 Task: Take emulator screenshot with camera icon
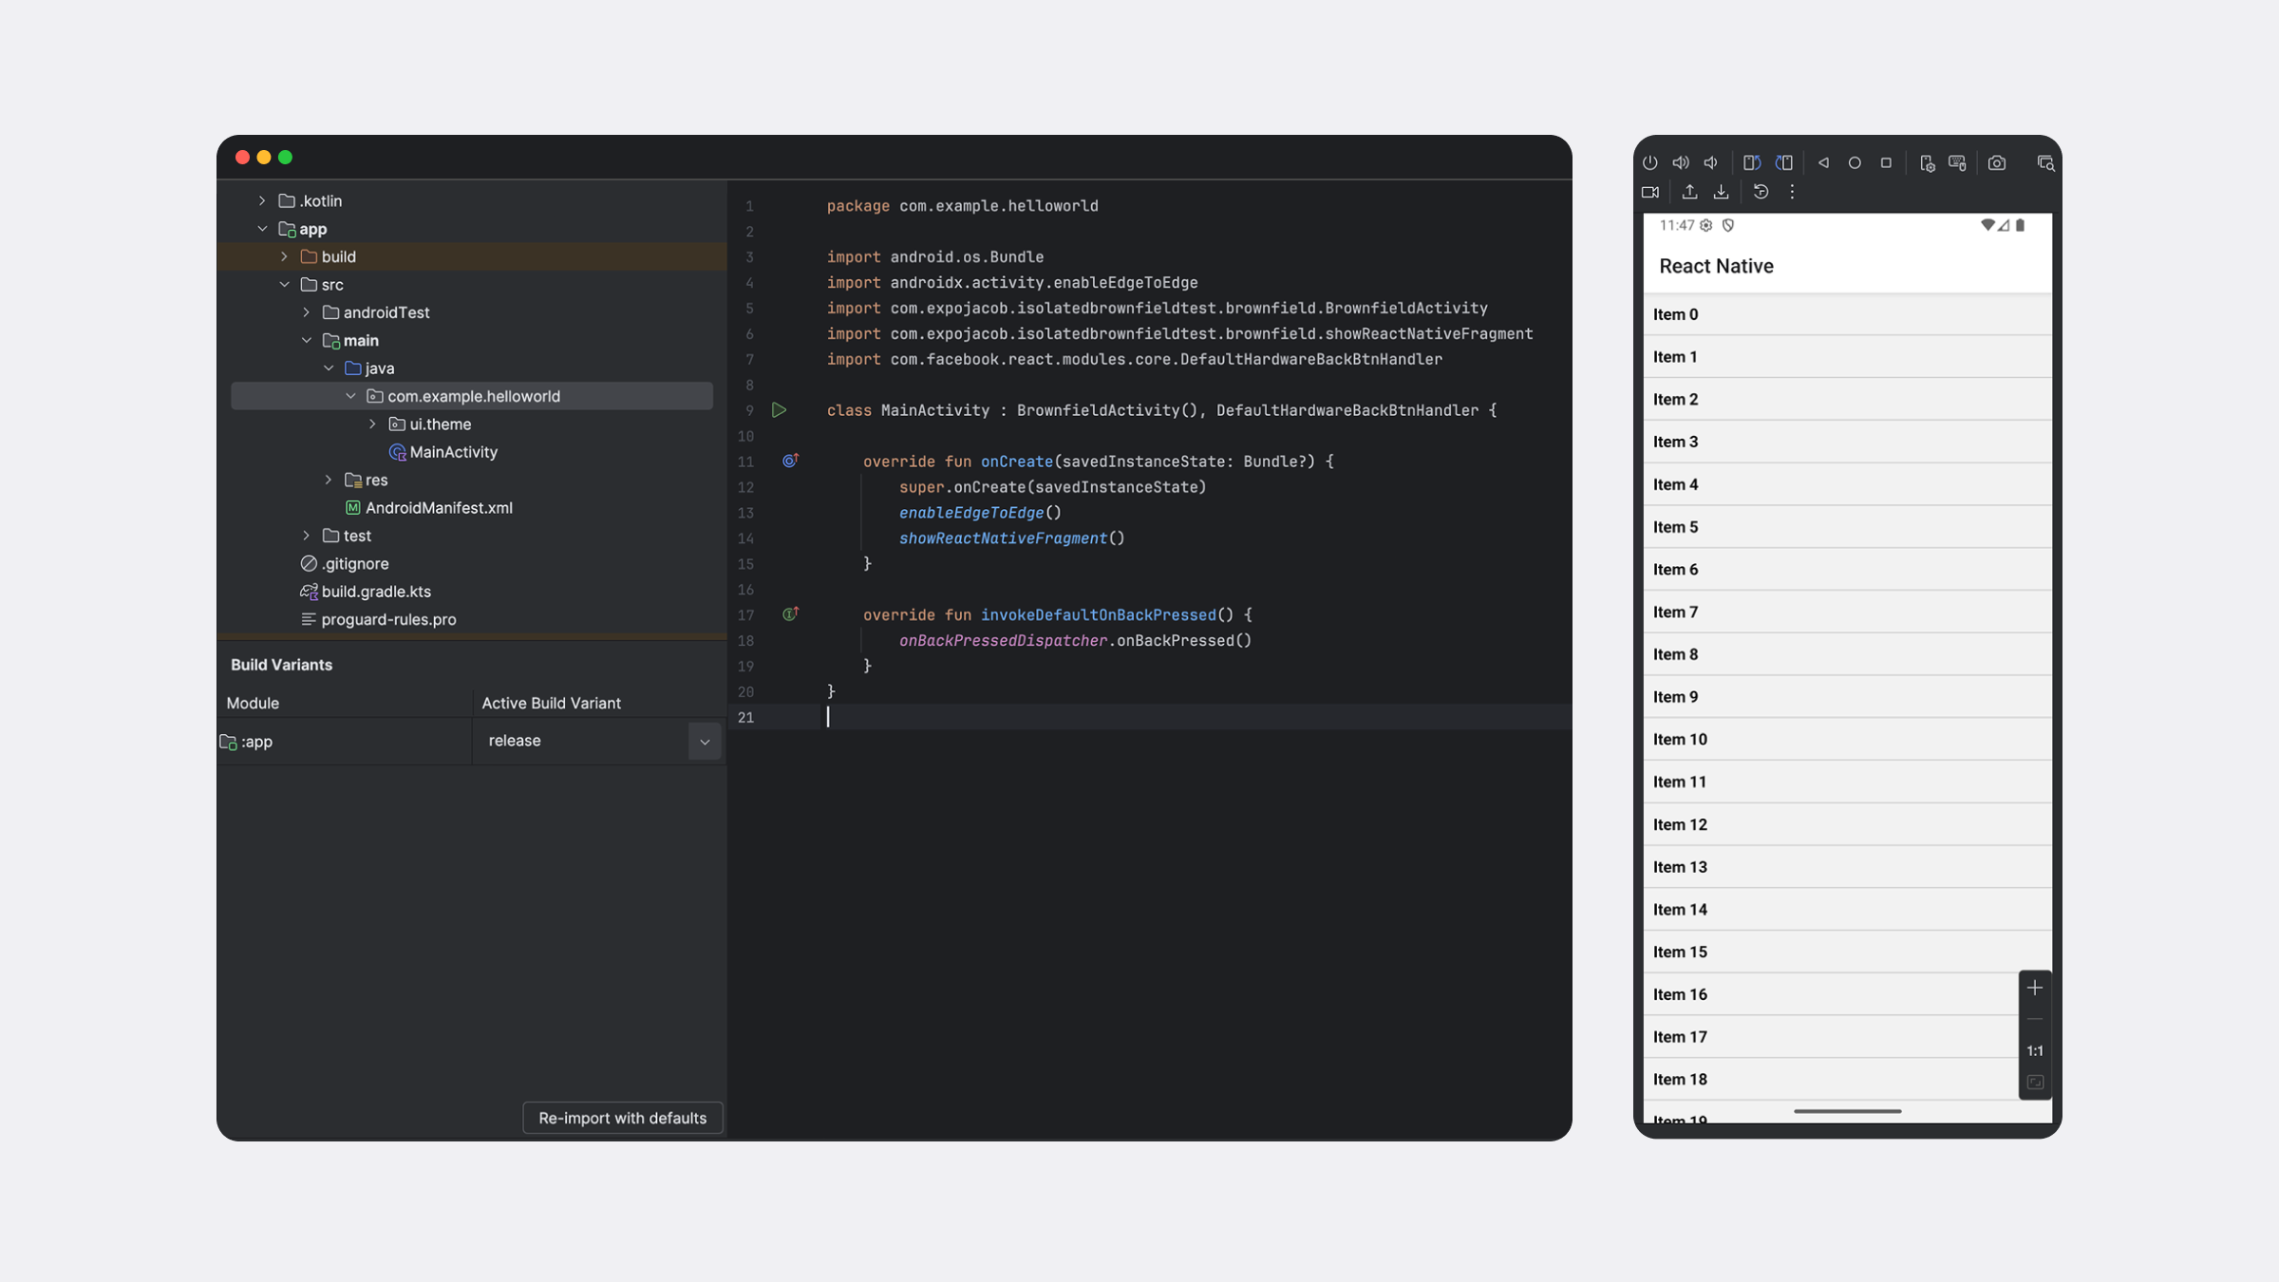[1997, 162]
